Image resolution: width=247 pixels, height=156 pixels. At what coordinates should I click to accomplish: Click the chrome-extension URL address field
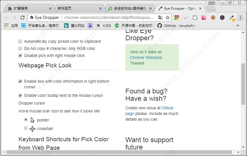108,17
